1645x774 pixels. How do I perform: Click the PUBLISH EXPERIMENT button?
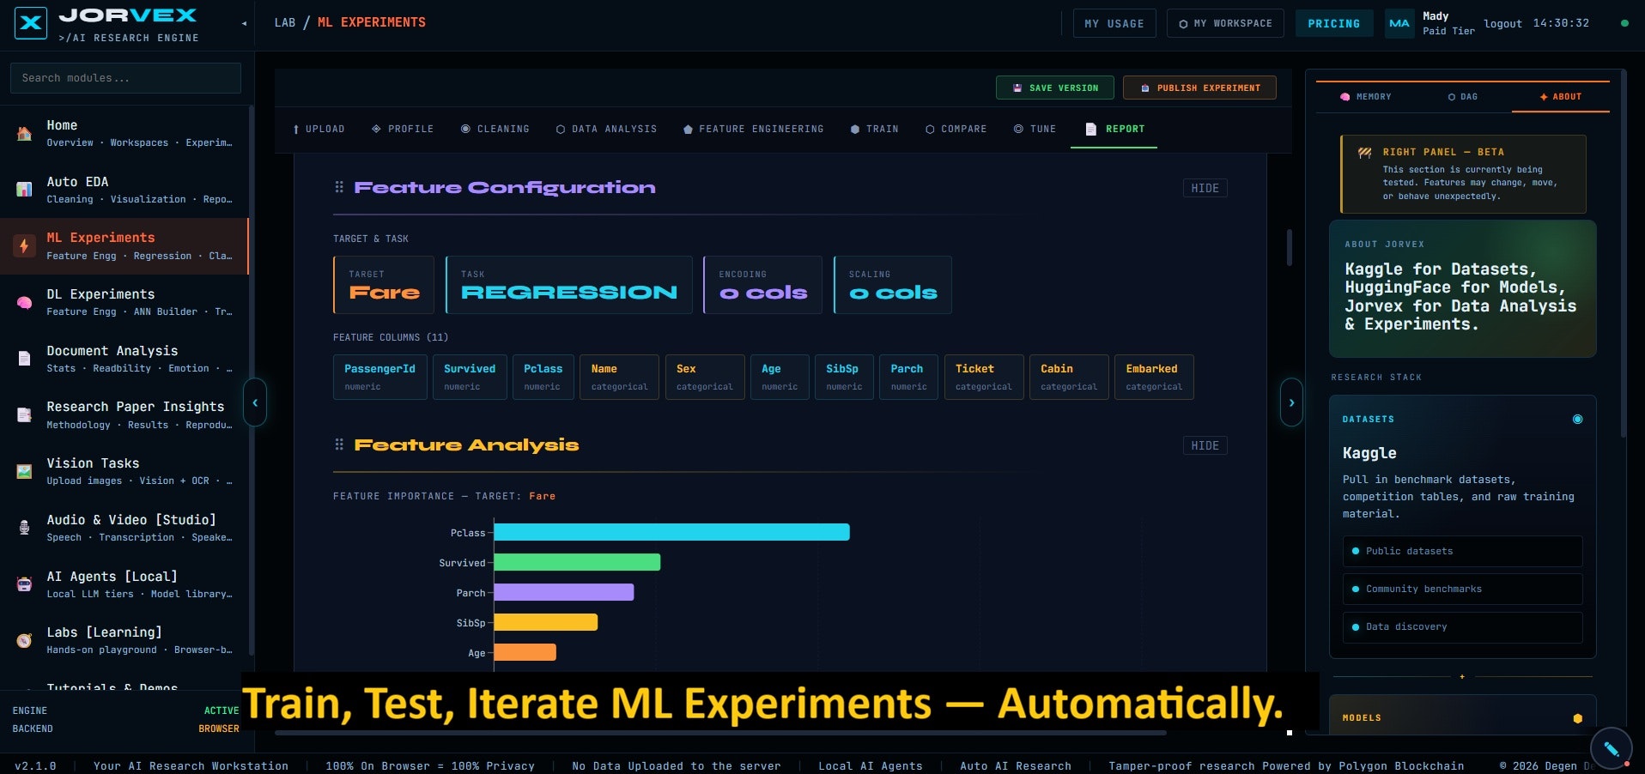(1199, 88)
